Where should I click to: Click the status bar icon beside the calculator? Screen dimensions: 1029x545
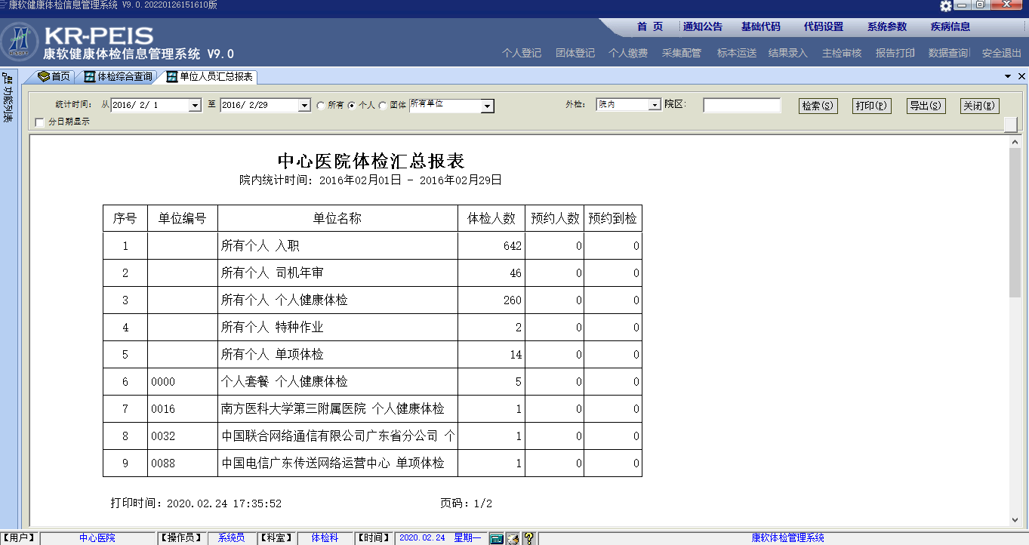point(513,538)
